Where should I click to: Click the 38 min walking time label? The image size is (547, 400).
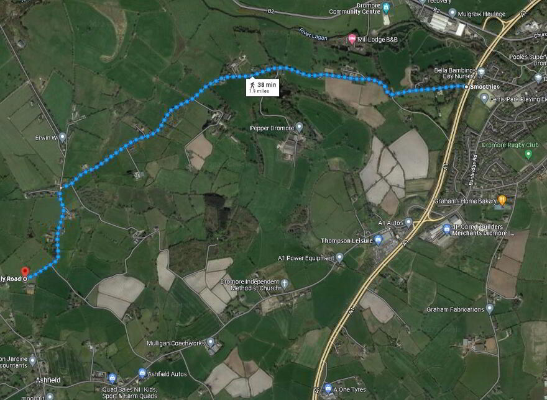click(x=263, y=87)
